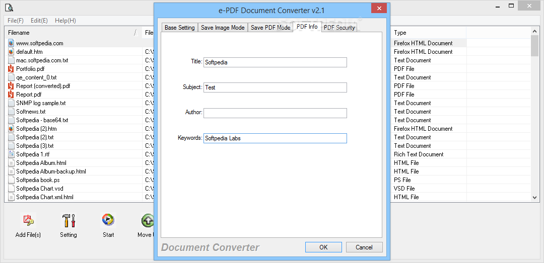Open the Edit(E) menu
544x263 pixels.
pyautogui.click(x=39, y=21)
